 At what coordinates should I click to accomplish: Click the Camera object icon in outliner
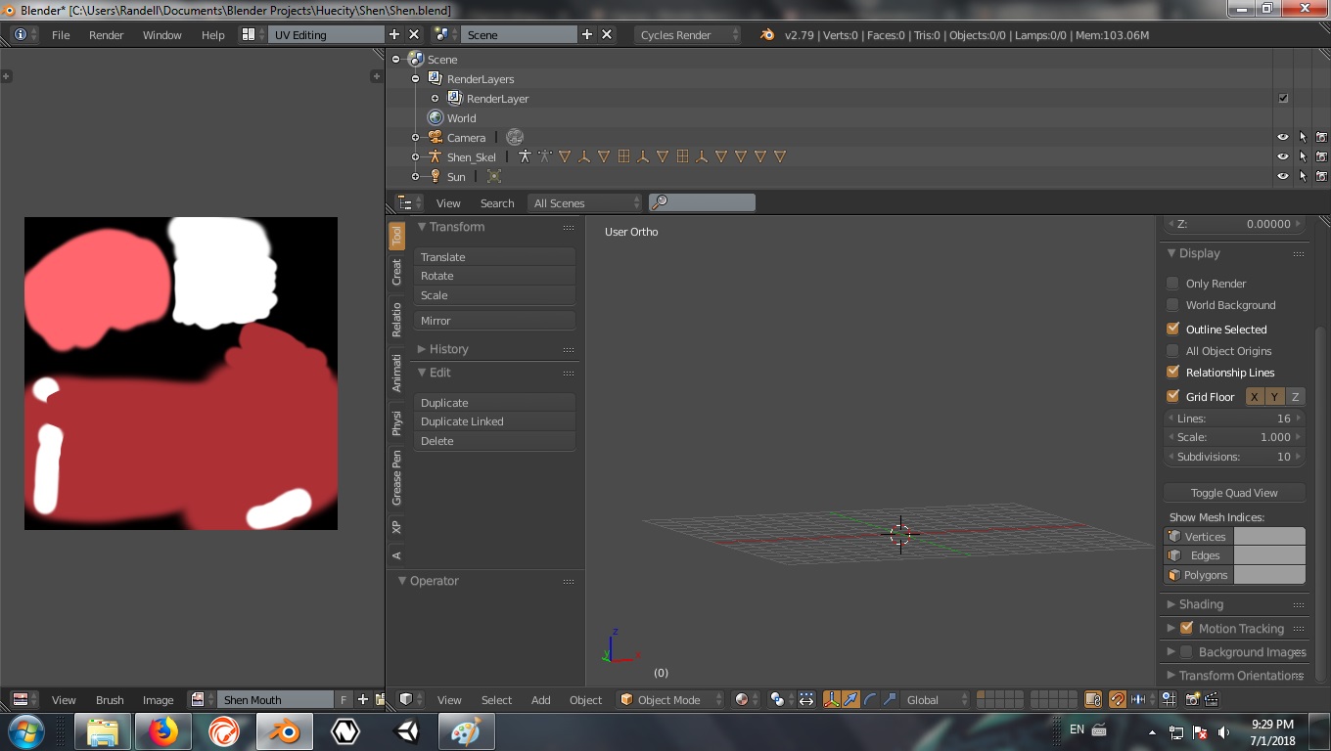[436, 137]
